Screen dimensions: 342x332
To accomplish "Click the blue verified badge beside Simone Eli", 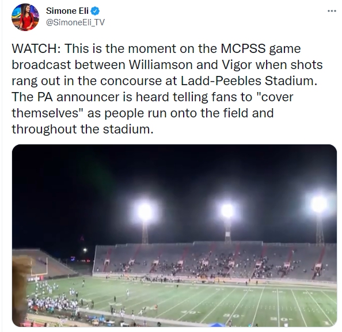I will tap(95, 11).
